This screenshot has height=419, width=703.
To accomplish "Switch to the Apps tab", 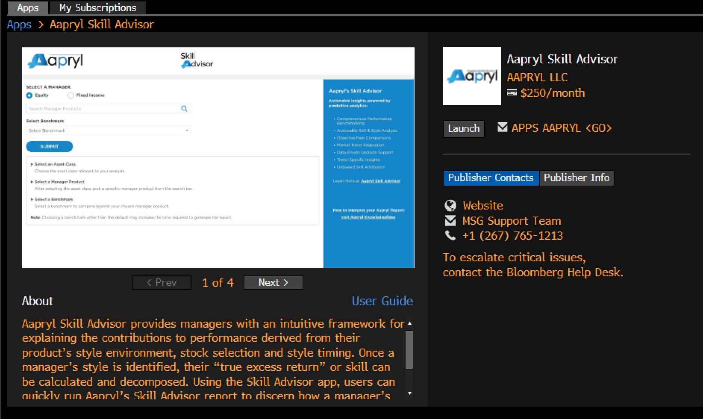I will (28, 7).
